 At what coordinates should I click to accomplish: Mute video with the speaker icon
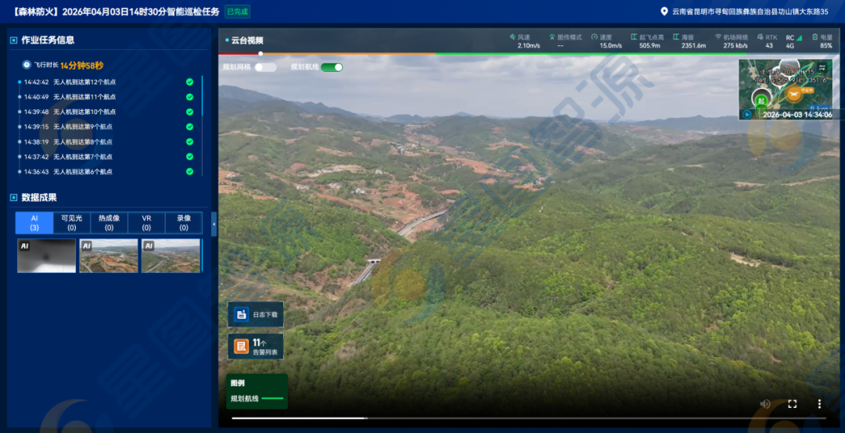(764, 404)
